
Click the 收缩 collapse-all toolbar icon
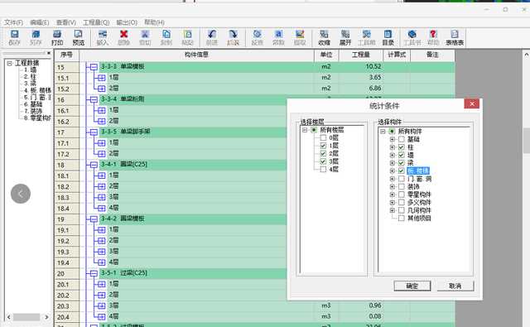324,37
